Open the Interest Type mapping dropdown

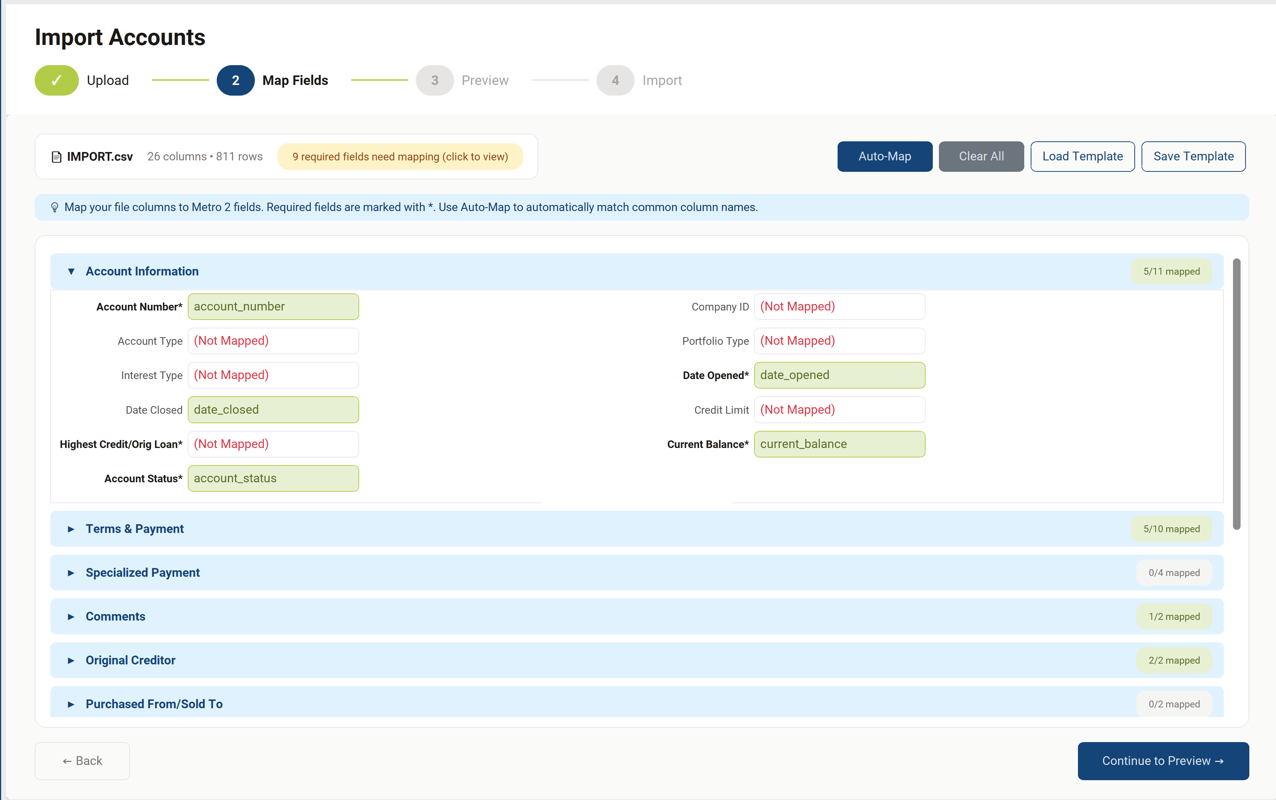pos(273,376)
